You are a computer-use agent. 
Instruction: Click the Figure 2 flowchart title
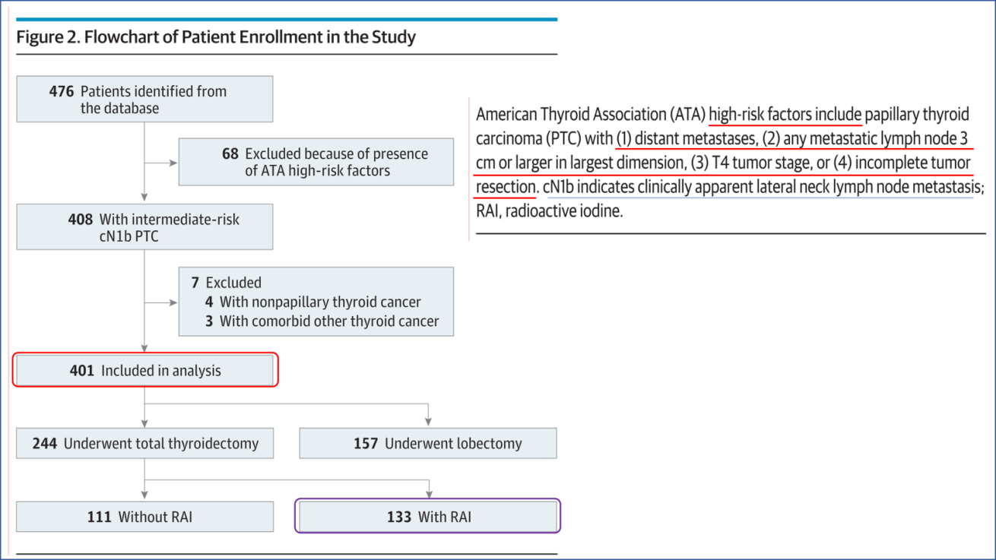coord(216,36)
